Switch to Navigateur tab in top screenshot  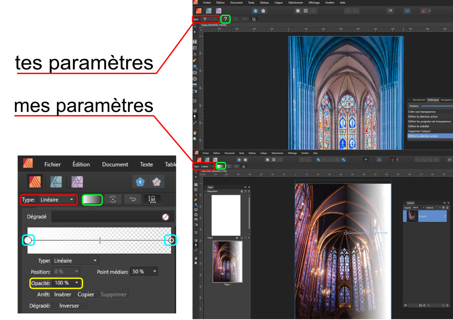(x=447, y=100)
